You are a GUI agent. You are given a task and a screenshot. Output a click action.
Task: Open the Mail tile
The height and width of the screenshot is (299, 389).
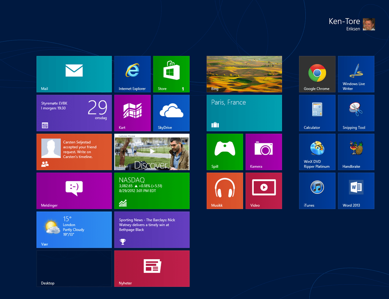coord(74,74)
